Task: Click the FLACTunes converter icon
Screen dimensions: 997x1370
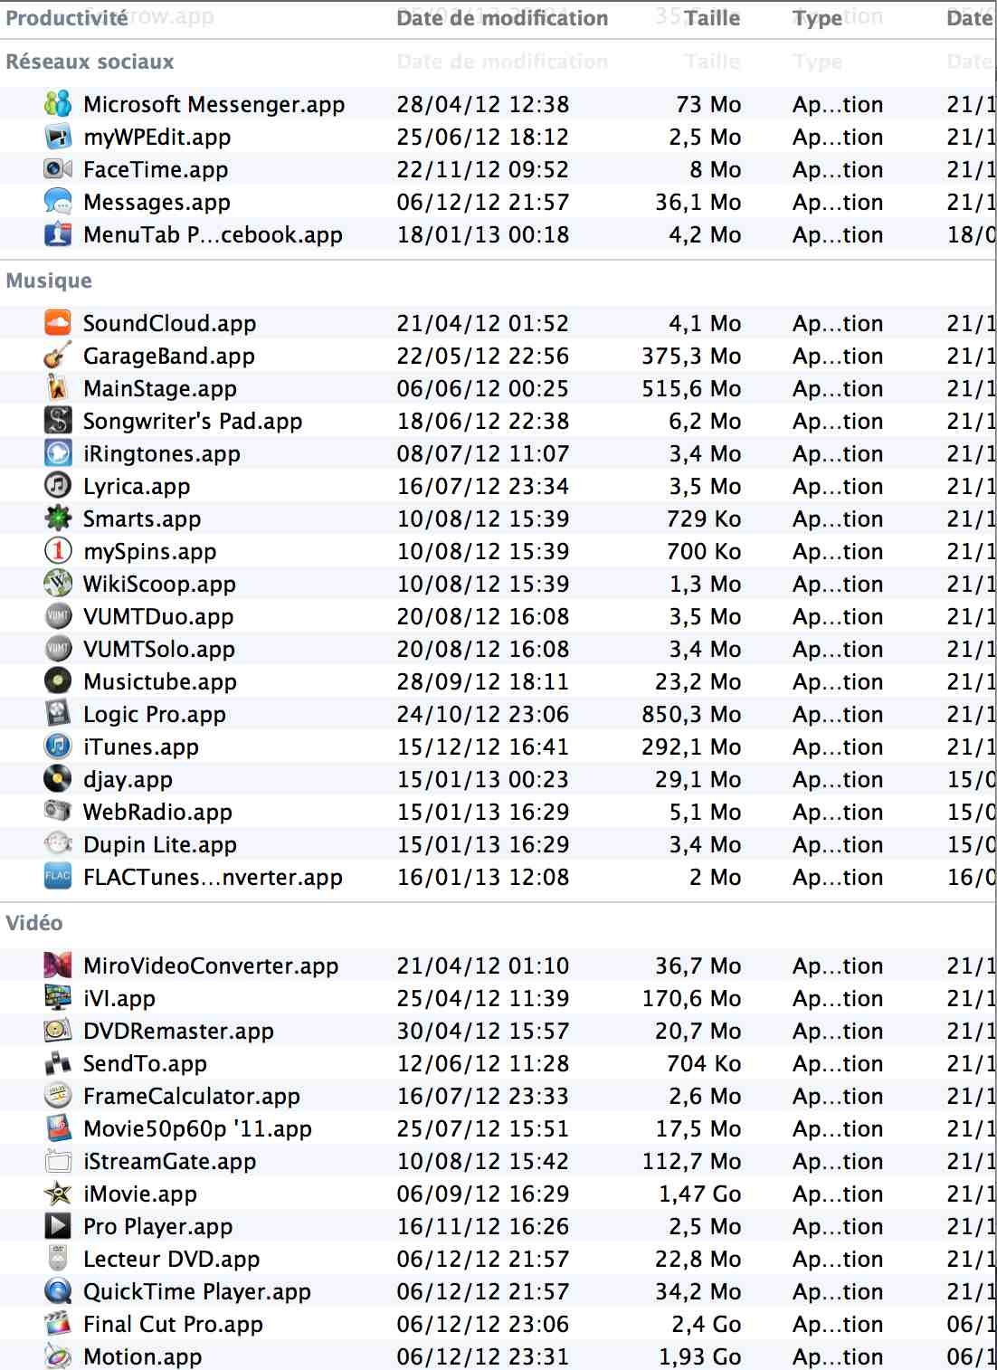Action: point(58,877)
